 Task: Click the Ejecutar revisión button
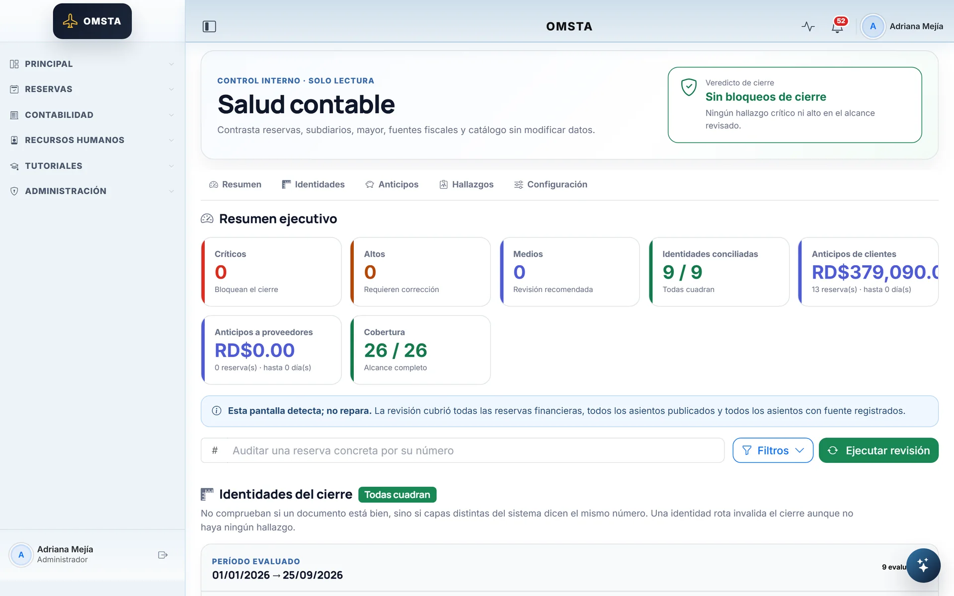[x=878, y=450]
